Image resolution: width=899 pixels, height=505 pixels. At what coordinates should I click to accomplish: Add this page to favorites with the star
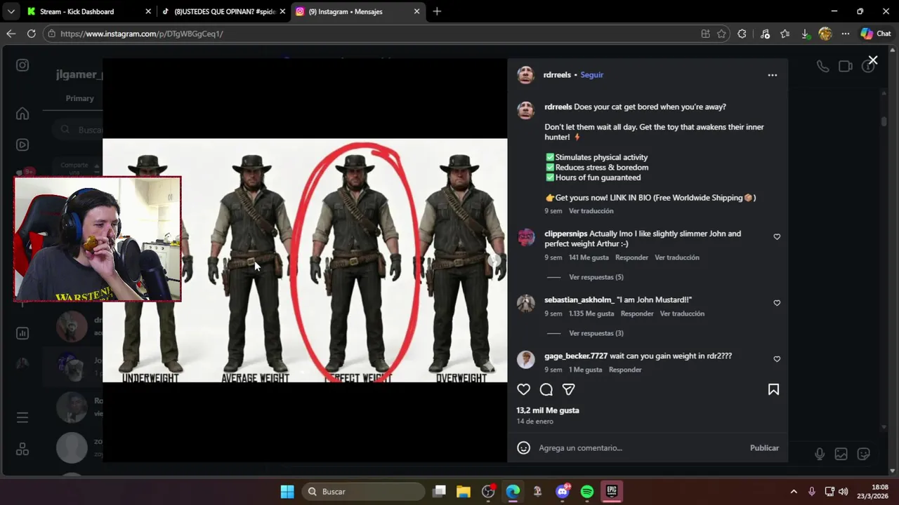[x=721, y=34]
